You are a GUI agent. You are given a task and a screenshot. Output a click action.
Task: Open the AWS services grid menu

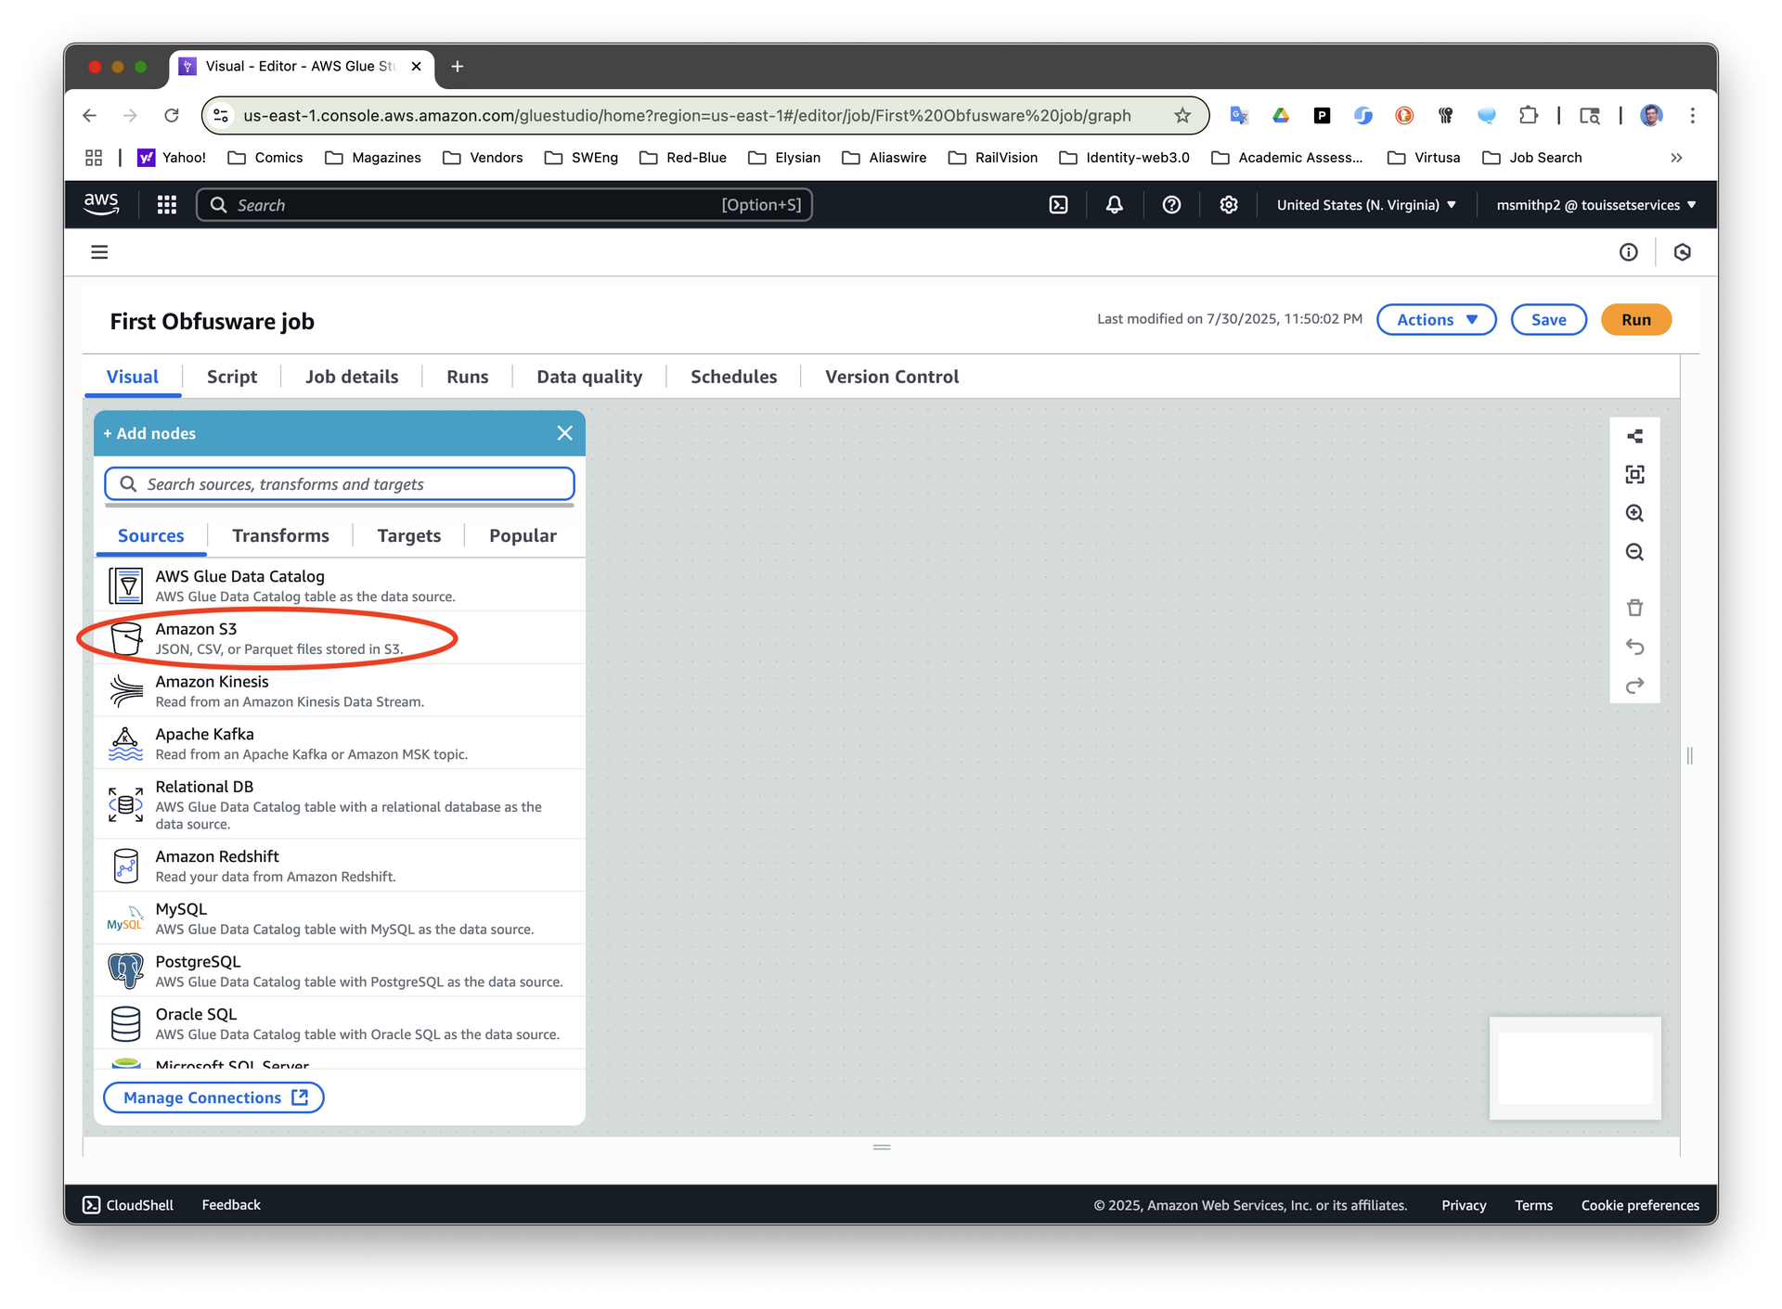point(167,205)
